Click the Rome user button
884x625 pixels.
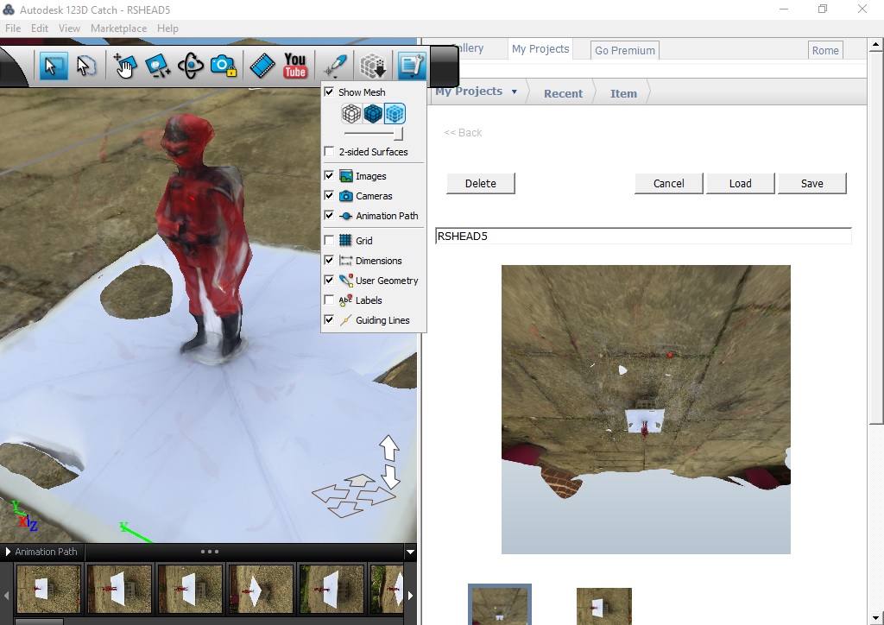[825, 50]
